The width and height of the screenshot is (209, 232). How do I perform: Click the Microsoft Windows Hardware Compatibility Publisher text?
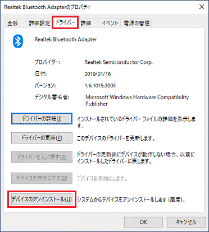pyautogui.click(x=137, y=100)
